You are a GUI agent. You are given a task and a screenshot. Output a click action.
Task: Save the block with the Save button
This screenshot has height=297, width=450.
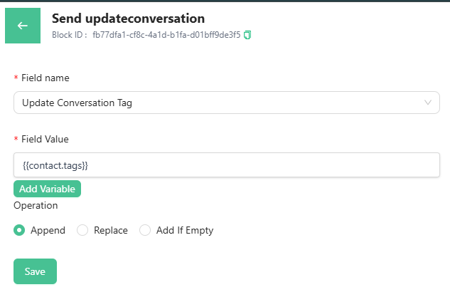35,271
